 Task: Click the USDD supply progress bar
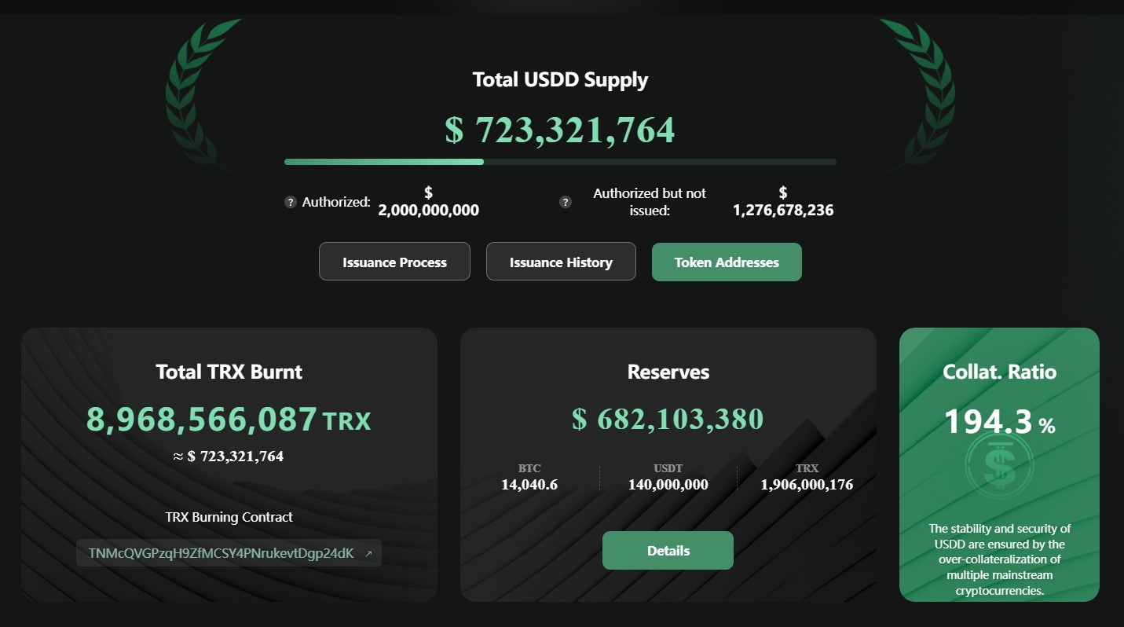560,162
